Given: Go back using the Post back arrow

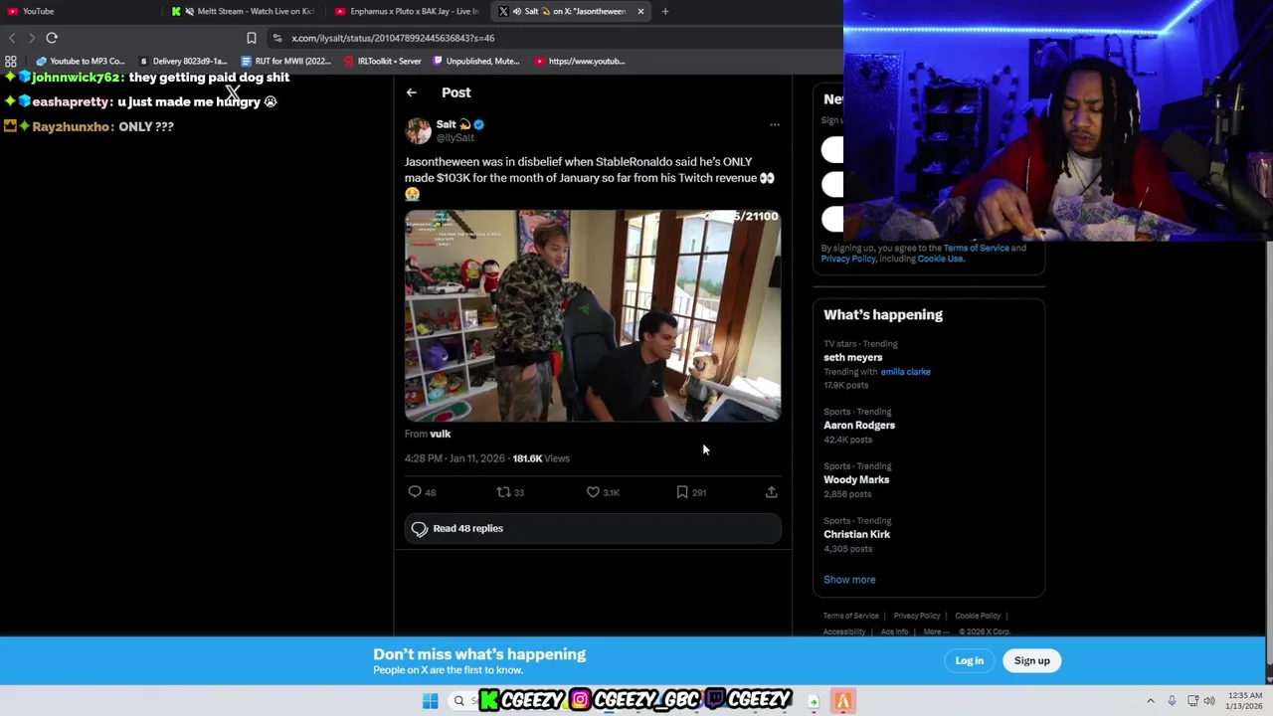Looking at the screenshot, I should tap(411, 92).
